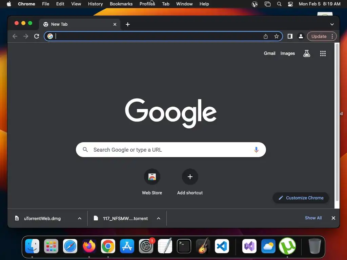Open Terminal from the dock
Screen dimensions: 347x260
click(x=184, y=246)
